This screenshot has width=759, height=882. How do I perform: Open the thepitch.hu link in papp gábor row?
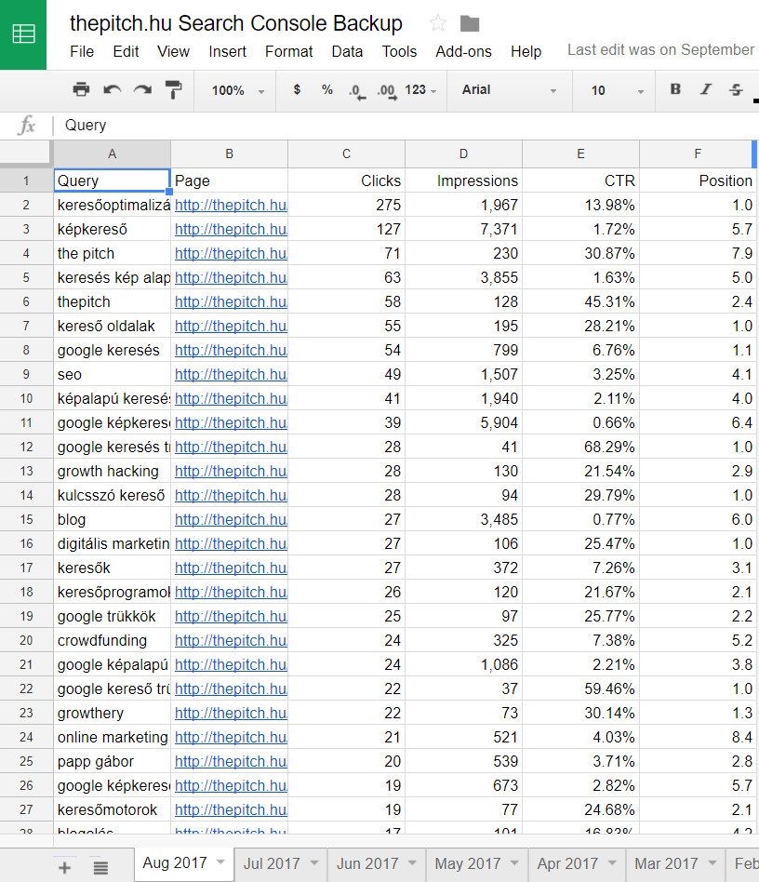[x=231, y=761]
